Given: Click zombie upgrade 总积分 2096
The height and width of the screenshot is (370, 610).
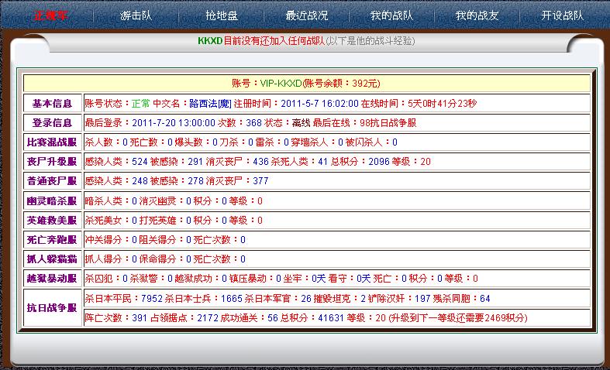Looking at the screenshot, I should (x=379, y=162).
